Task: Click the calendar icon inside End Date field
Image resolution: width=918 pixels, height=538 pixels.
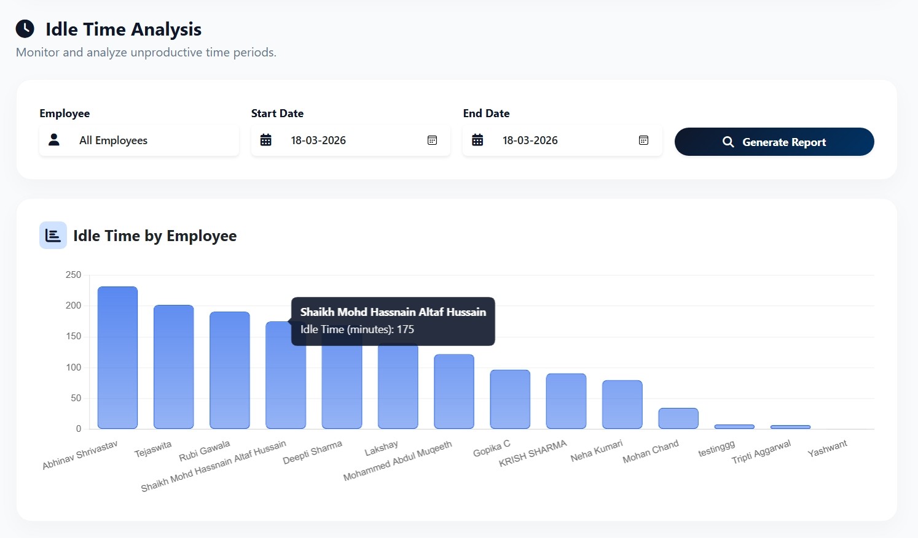Action: 477,140
